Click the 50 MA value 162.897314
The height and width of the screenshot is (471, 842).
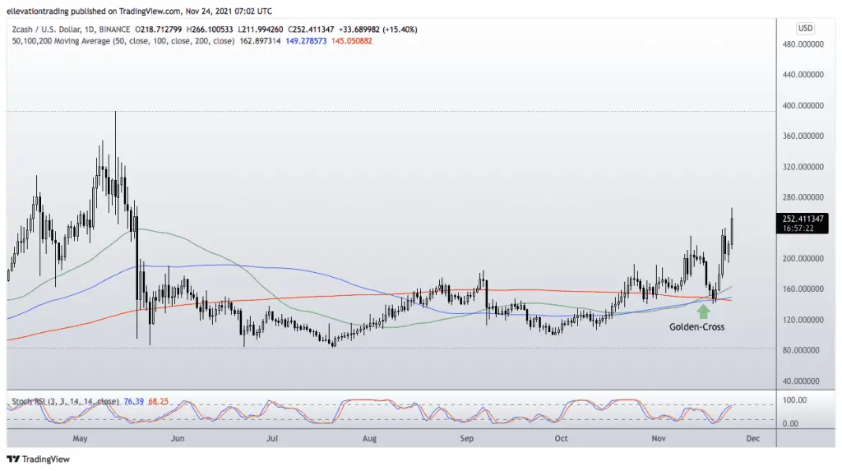260,41
